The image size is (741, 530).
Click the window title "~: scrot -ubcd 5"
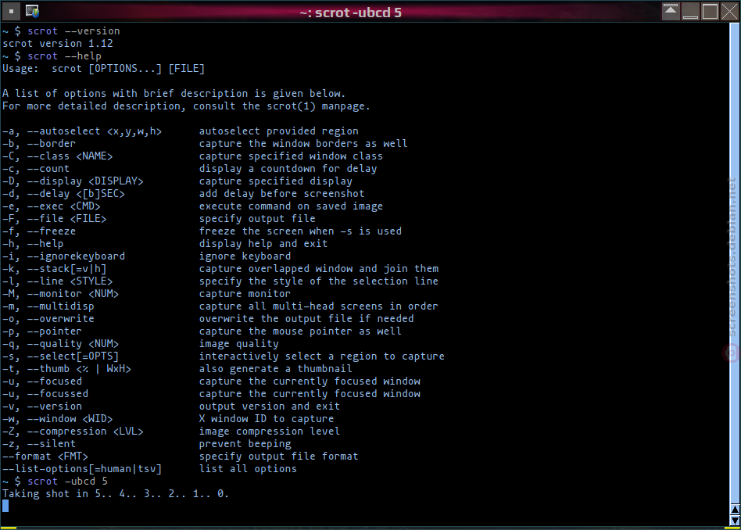click(x=351, y=12)
